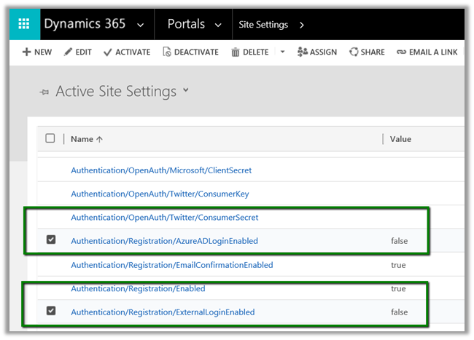Toggle the select-all checkbox in header

(50, 138)
